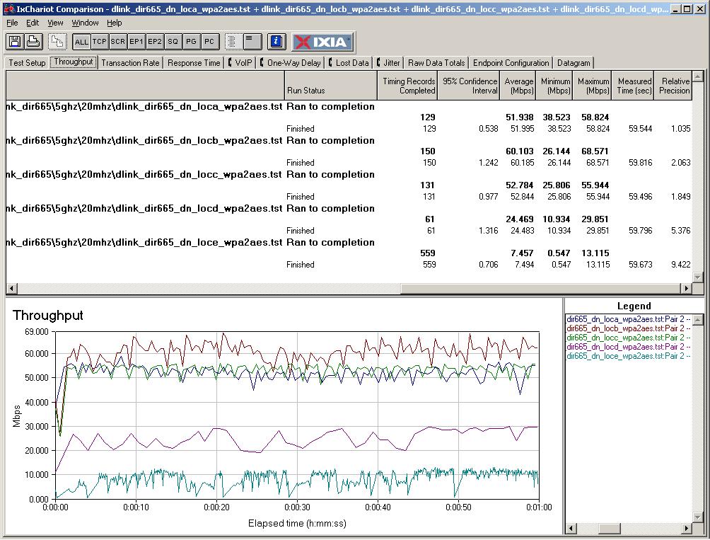The height and width of the screenshot is (540, 710).
Task: Select the loca_wpa2aes.tst test row
Action: point(349,106)
